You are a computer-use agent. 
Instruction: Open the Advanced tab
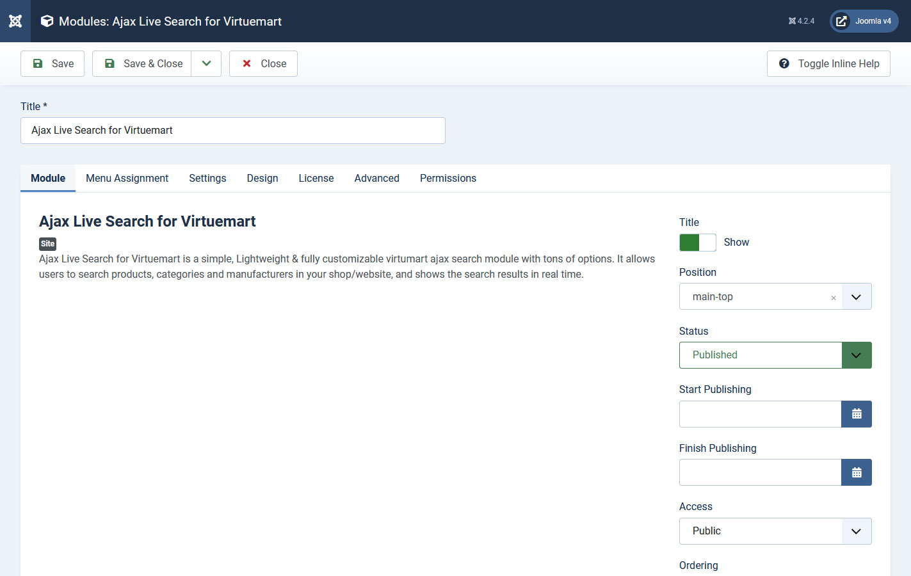click(x=377, y=178)
